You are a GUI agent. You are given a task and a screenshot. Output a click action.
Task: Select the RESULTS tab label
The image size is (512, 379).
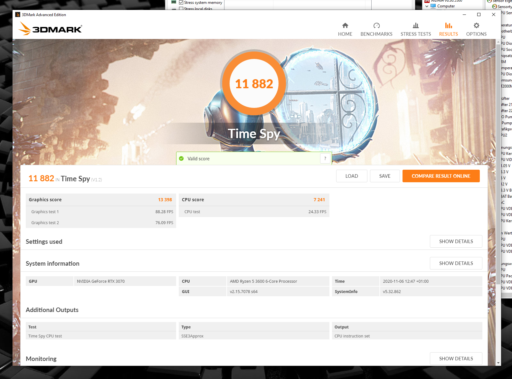pyautogui.click(x=449, y=34)
